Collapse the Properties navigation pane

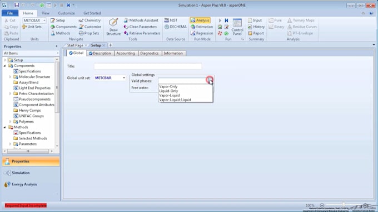tap(57, 46)
